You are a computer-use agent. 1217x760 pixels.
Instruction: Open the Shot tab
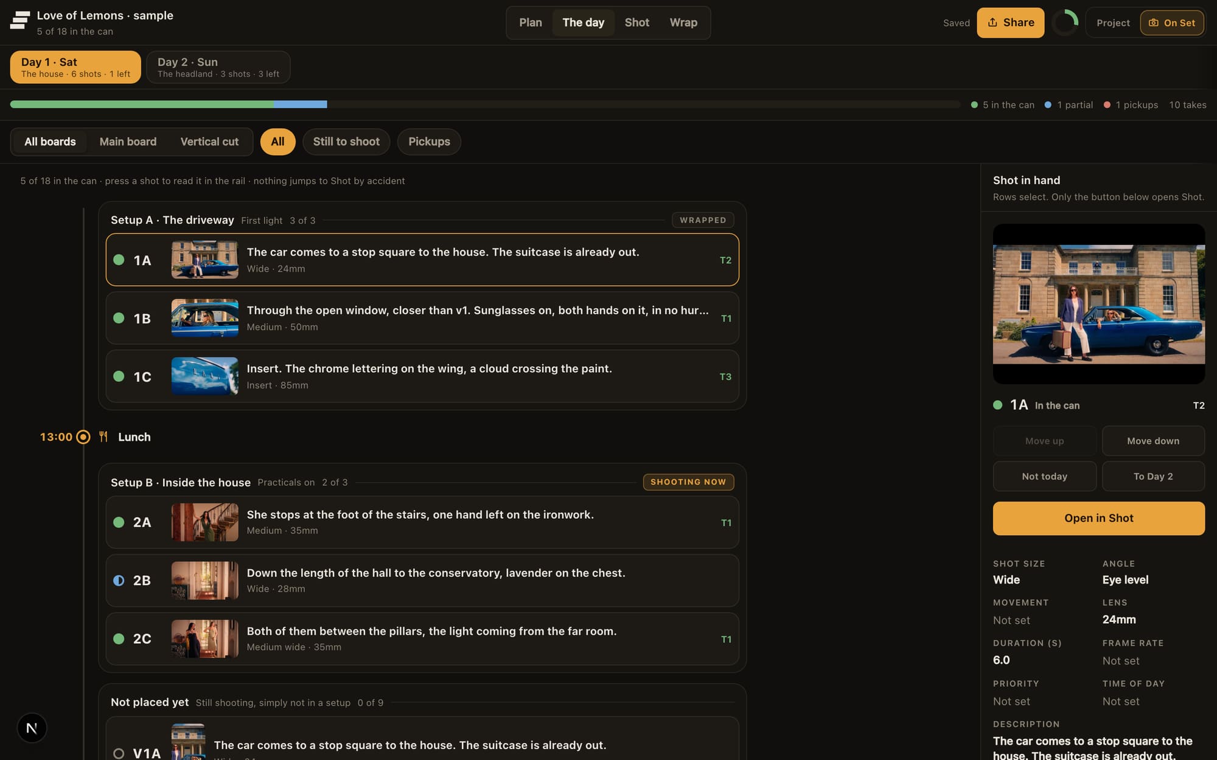click(x=636, y=22)
